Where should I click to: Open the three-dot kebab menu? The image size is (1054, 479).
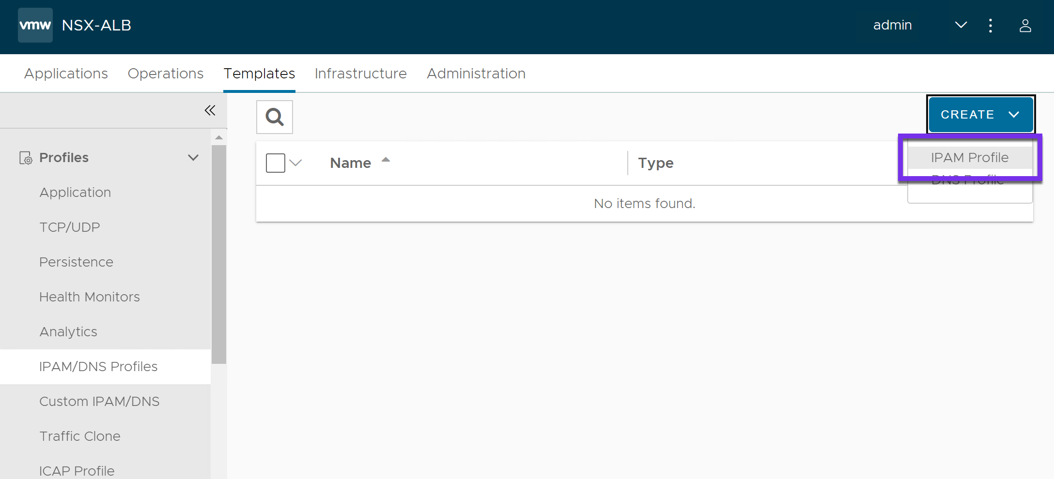point(991,26)
